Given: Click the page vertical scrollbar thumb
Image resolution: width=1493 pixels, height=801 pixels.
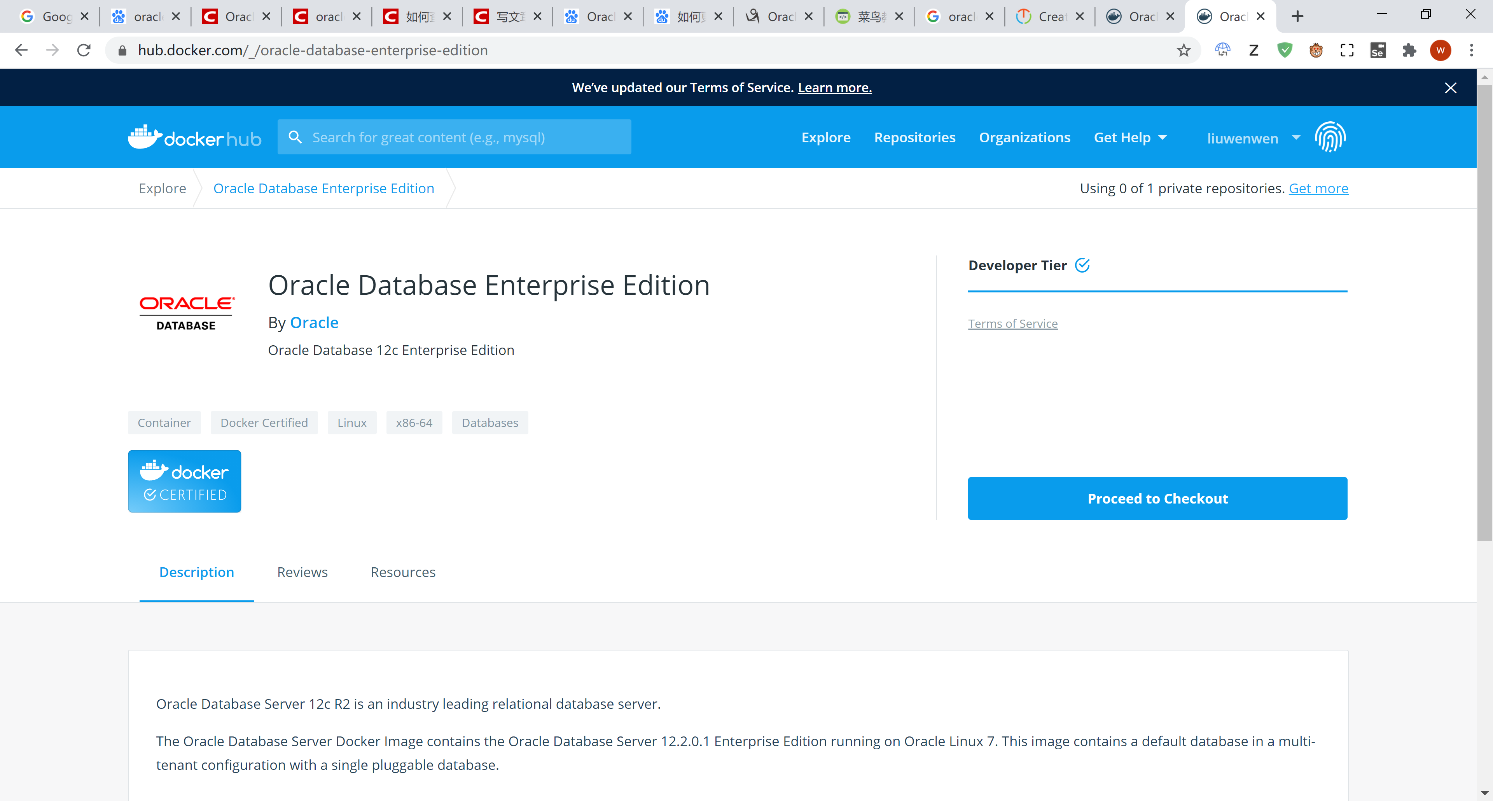Looking at the screenshot, I should pyautogui.click(x=1484, y=313).
